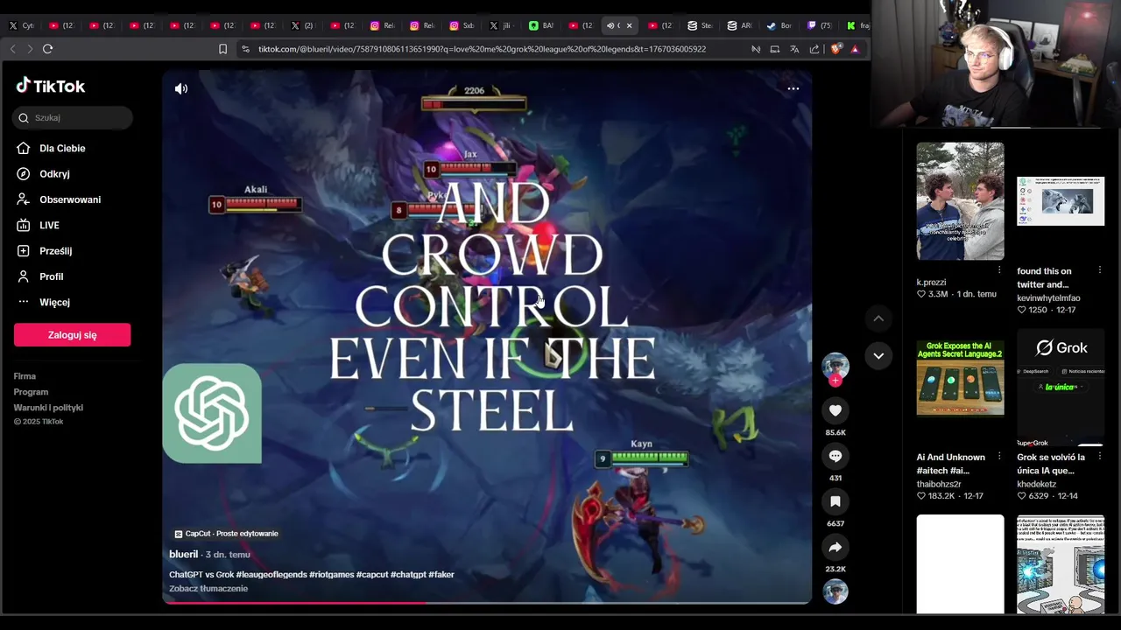This screenshot has height=630, width=1121.
Task: Open kevinwhytelmfao wolves video thumbnail
Action: pyautogui.click(x=1061, y=201)
